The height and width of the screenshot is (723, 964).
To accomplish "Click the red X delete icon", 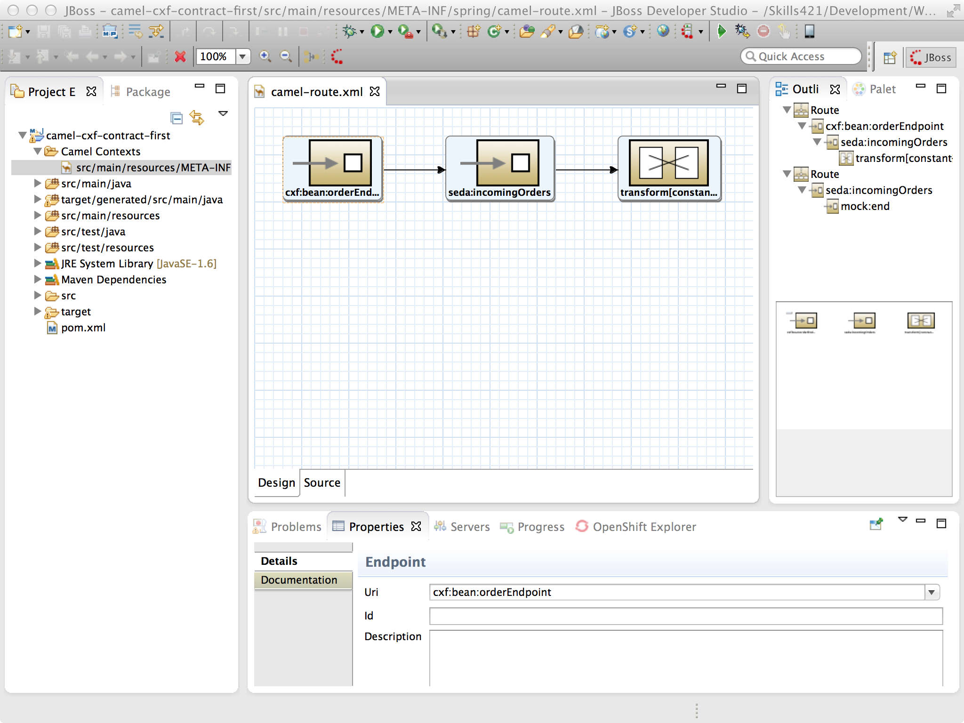I will point(180,57).
